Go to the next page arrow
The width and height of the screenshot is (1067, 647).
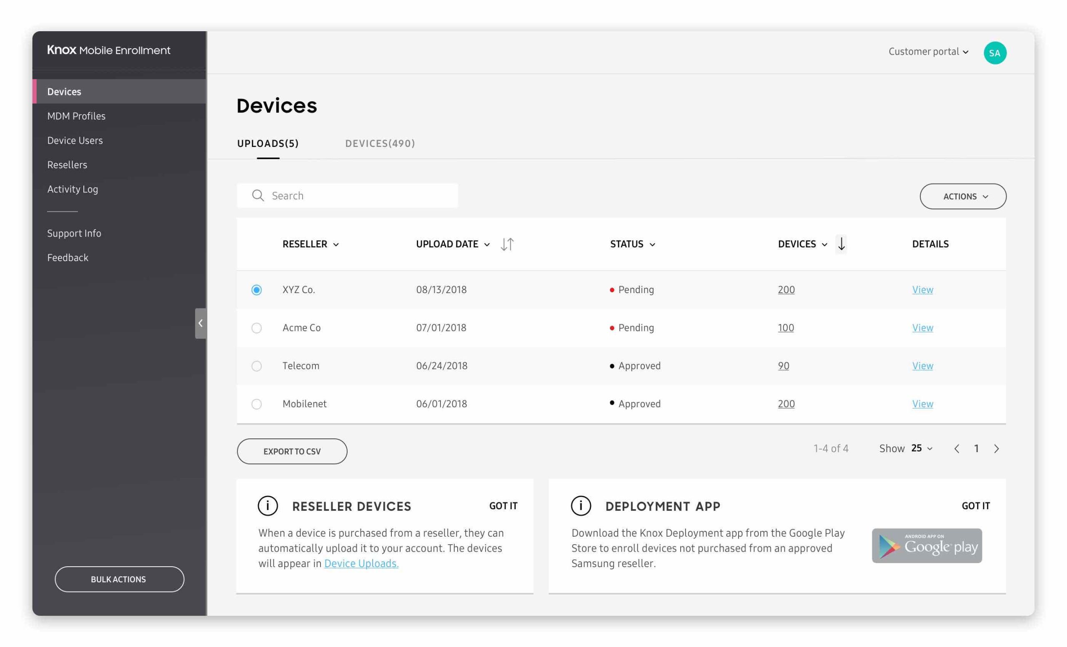(x=997, y=449)
